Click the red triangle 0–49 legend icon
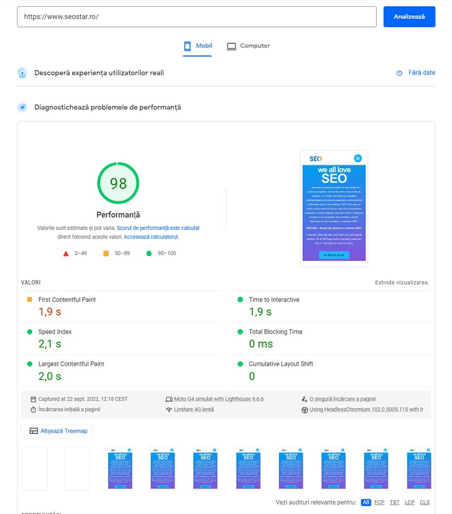Screen dimensions: 452x514 tap(66, 253)
